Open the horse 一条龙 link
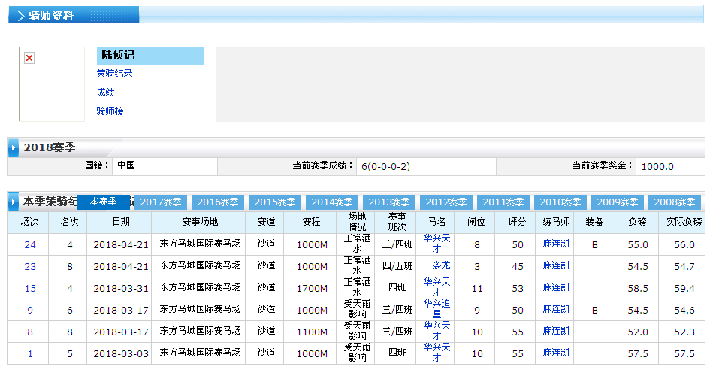 pyautogui.click(x=437, y=266)
